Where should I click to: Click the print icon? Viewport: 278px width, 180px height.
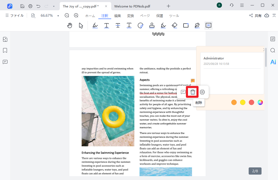click(30, 6)
